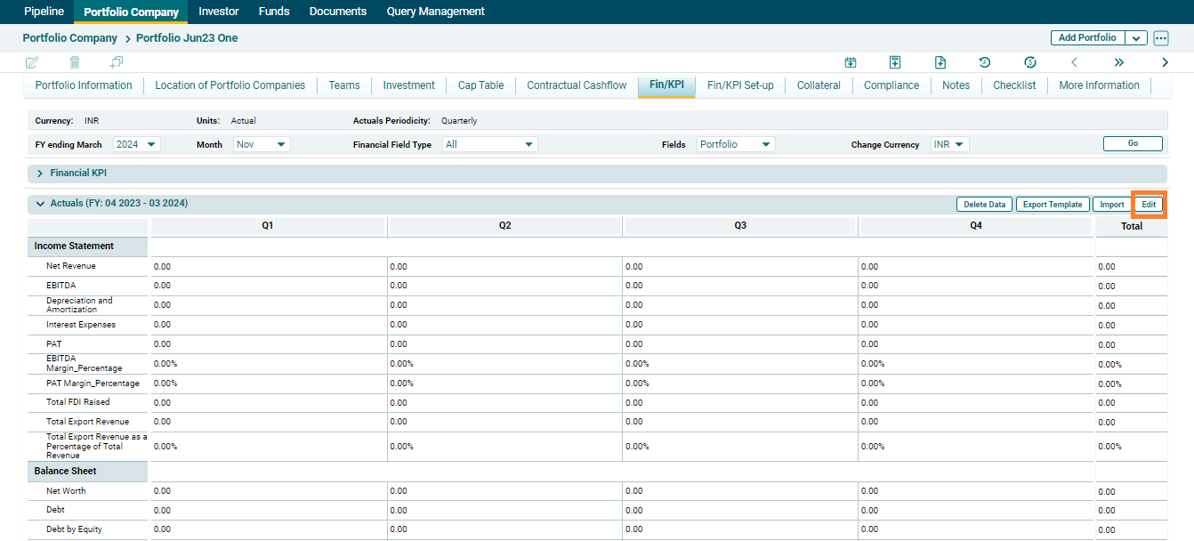Open the Month dropdown showing Nov

click(x=262, y=144)
